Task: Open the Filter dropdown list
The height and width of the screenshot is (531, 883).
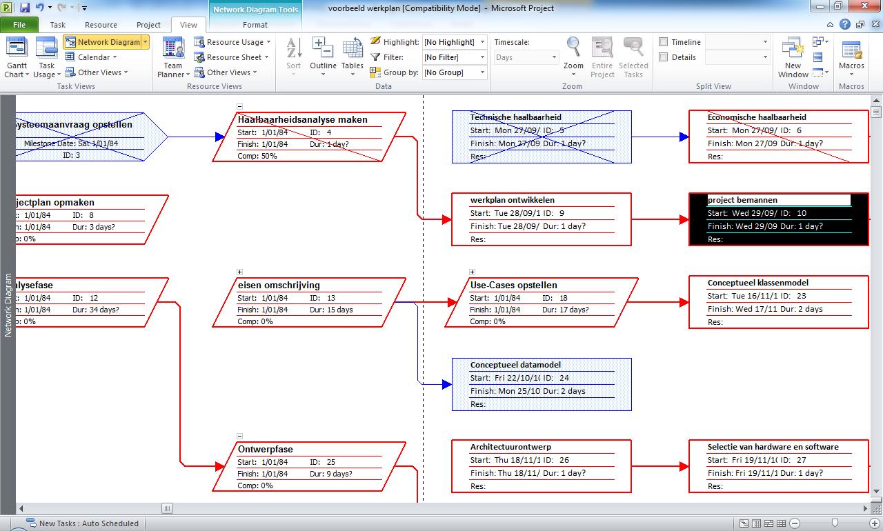Action: [x=482, y=57]
